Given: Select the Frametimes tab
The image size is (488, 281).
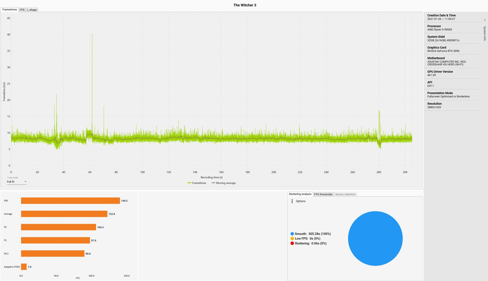Looking at the screenshot, I should coord(10,10).
